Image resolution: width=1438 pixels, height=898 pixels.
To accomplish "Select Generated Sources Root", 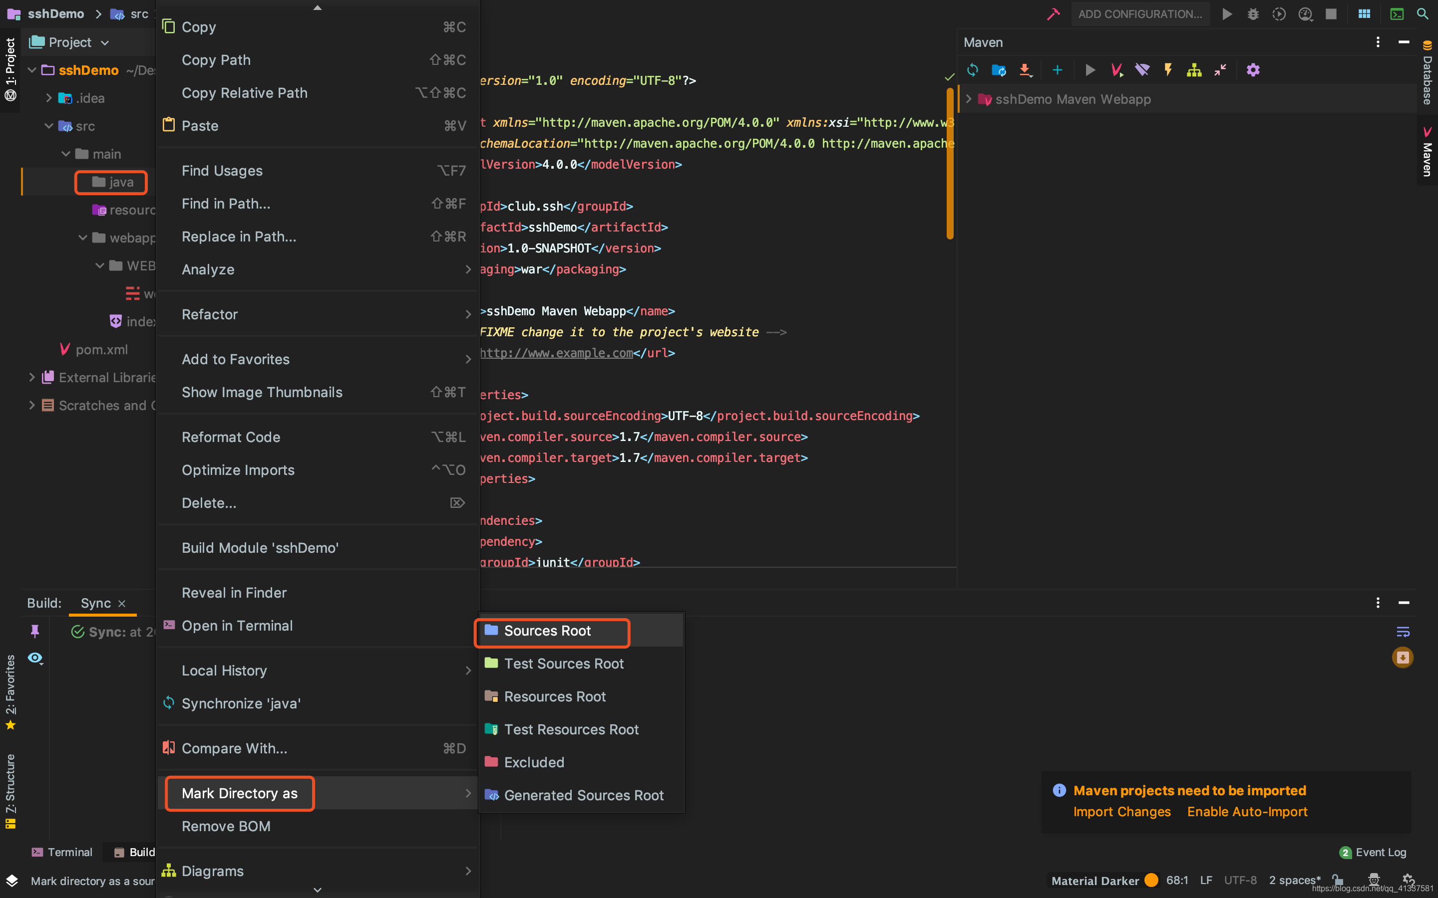I will pyautogui.click(x=581, y=795).
